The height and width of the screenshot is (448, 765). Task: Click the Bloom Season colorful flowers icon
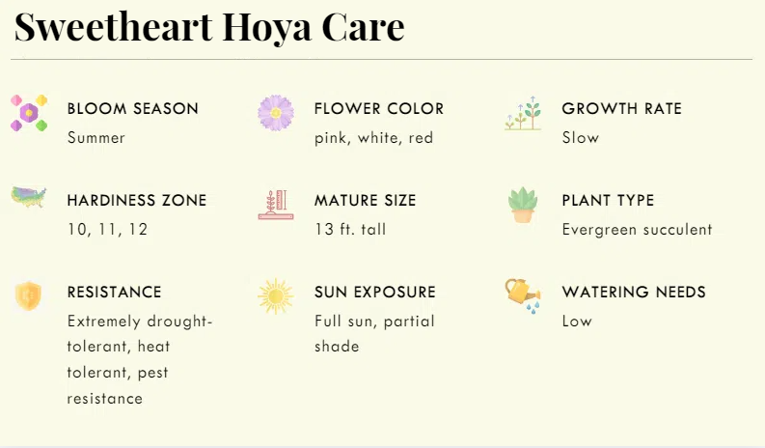click(29, 113)
